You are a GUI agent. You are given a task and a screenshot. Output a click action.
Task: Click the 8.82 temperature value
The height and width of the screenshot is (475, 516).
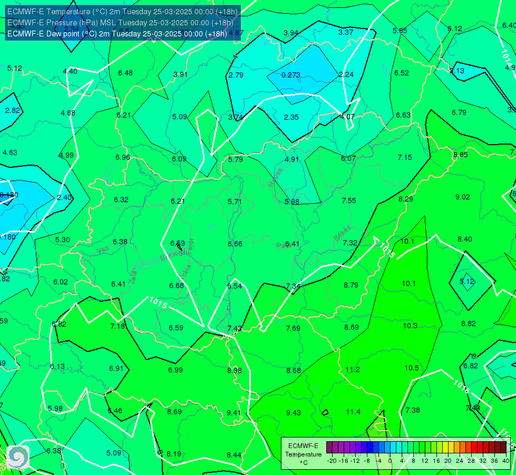(468, 324)
